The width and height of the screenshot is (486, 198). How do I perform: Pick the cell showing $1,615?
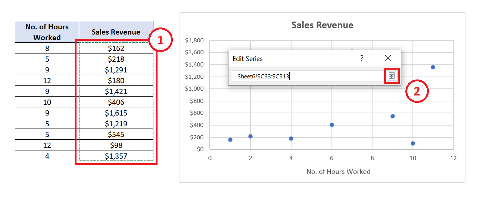(116, 113)
